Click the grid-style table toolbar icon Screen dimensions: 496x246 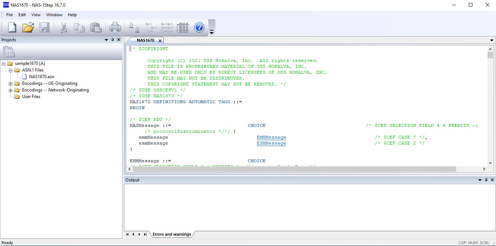(x=183, y=27)
